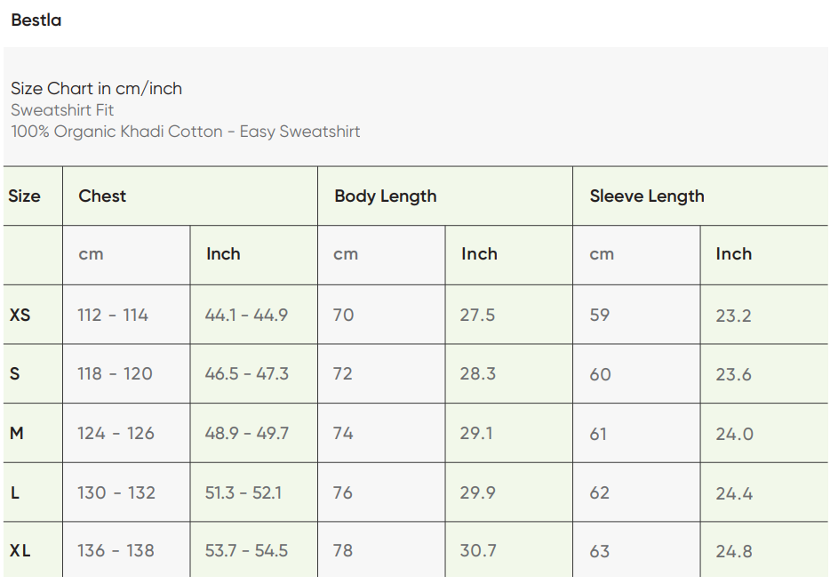Click the Size column header
This screenshot has width=838, height=584.
click(x=24, y=196)
